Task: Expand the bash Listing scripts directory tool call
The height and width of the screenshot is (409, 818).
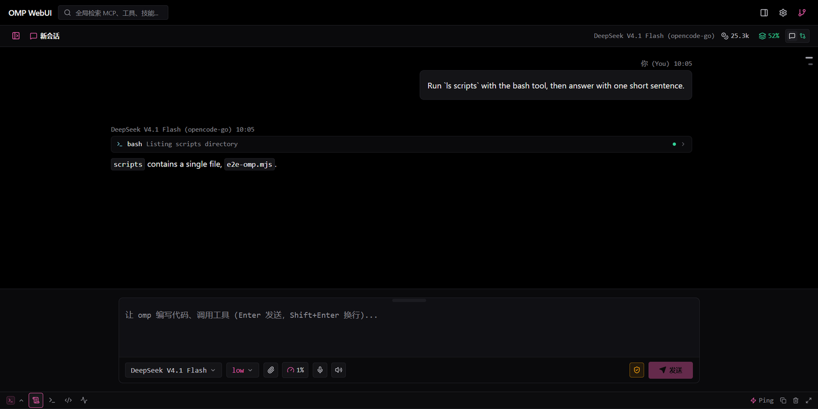Action: coord(401,144)
